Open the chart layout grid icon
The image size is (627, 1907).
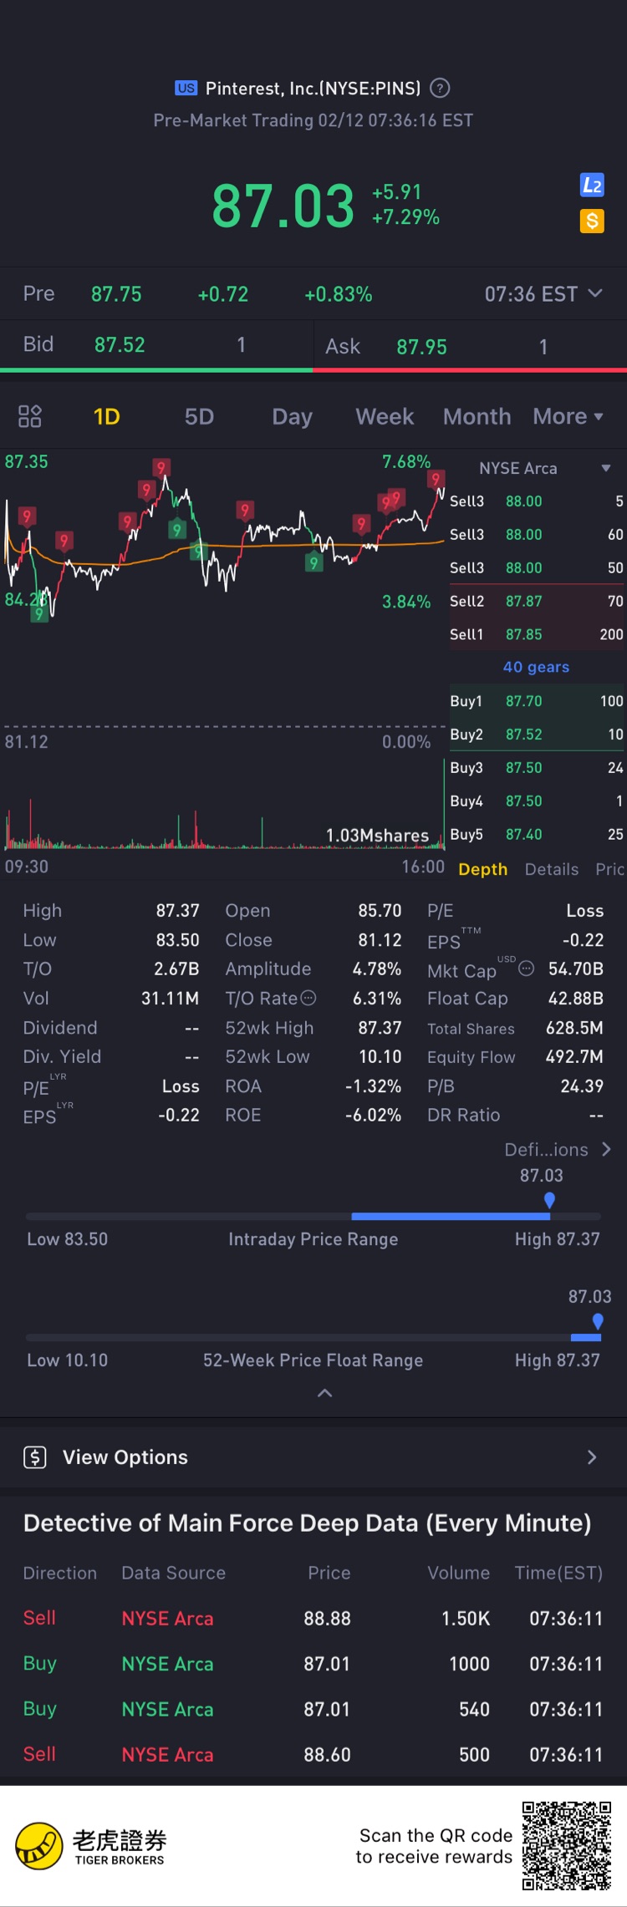(30, 416)
